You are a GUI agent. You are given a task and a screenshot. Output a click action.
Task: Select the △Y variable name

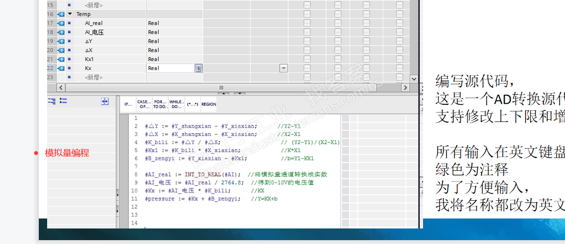click(x=89, y=41)
